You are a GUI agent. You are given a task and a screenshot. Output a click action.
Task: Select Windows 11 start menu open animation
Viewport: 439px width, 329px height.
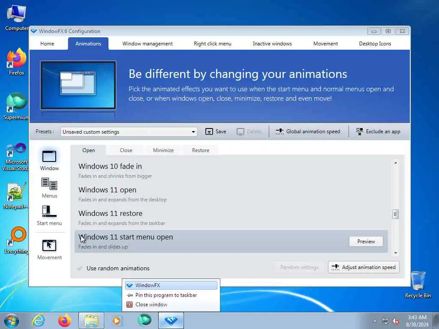click(x=231, y=242)
